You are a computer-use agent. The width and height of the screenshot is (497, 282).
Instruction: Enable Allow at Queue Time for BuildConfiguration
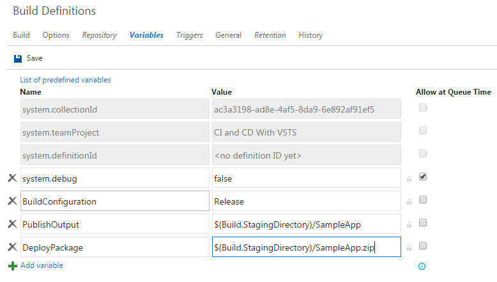422,200
